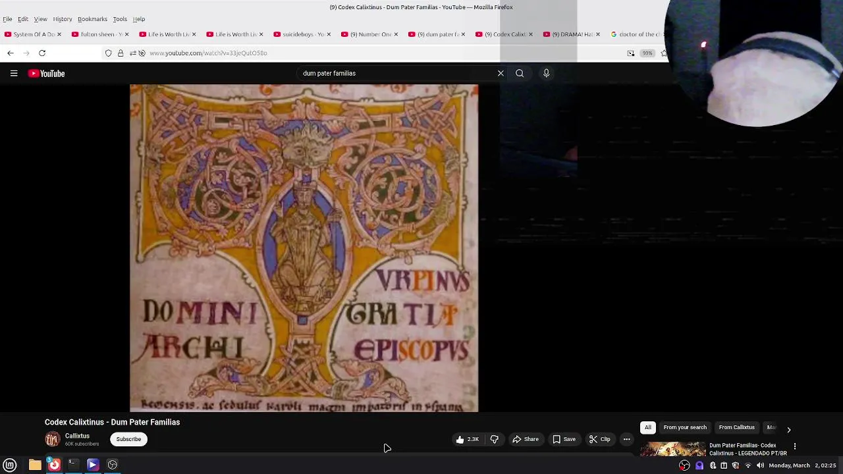The image size is (843, 474).
Task: Open the History menu
Action: coord(63,19)
